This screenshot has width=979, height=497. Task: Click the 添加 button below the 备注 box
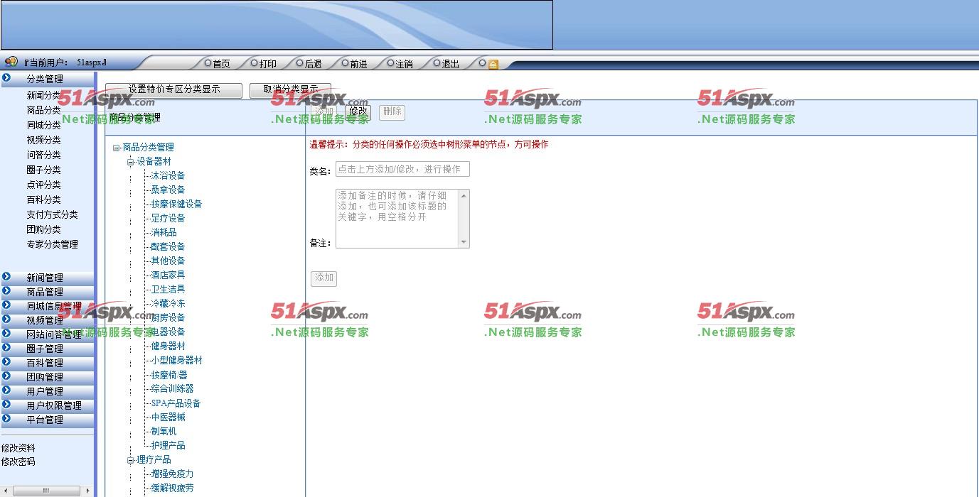(x=323, y=278)
